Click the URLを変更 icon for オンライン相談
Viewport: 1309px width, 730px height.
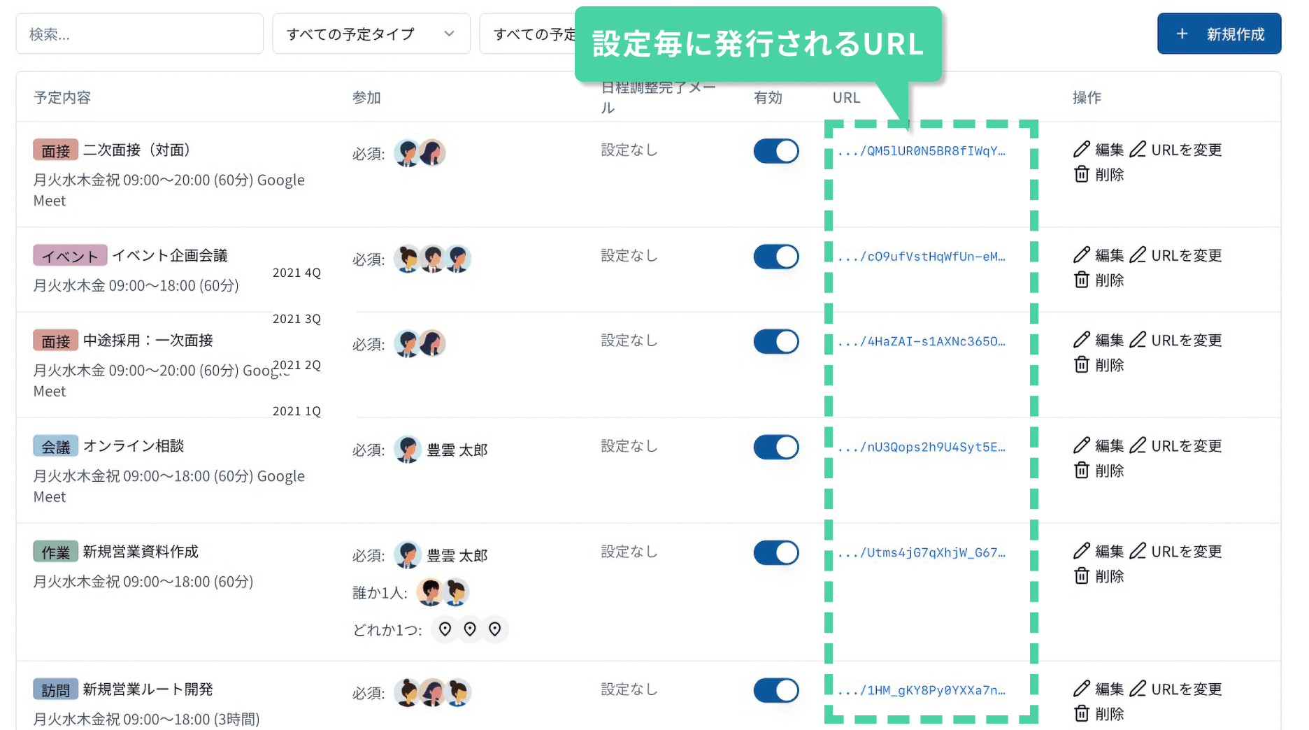(1138, 445)
